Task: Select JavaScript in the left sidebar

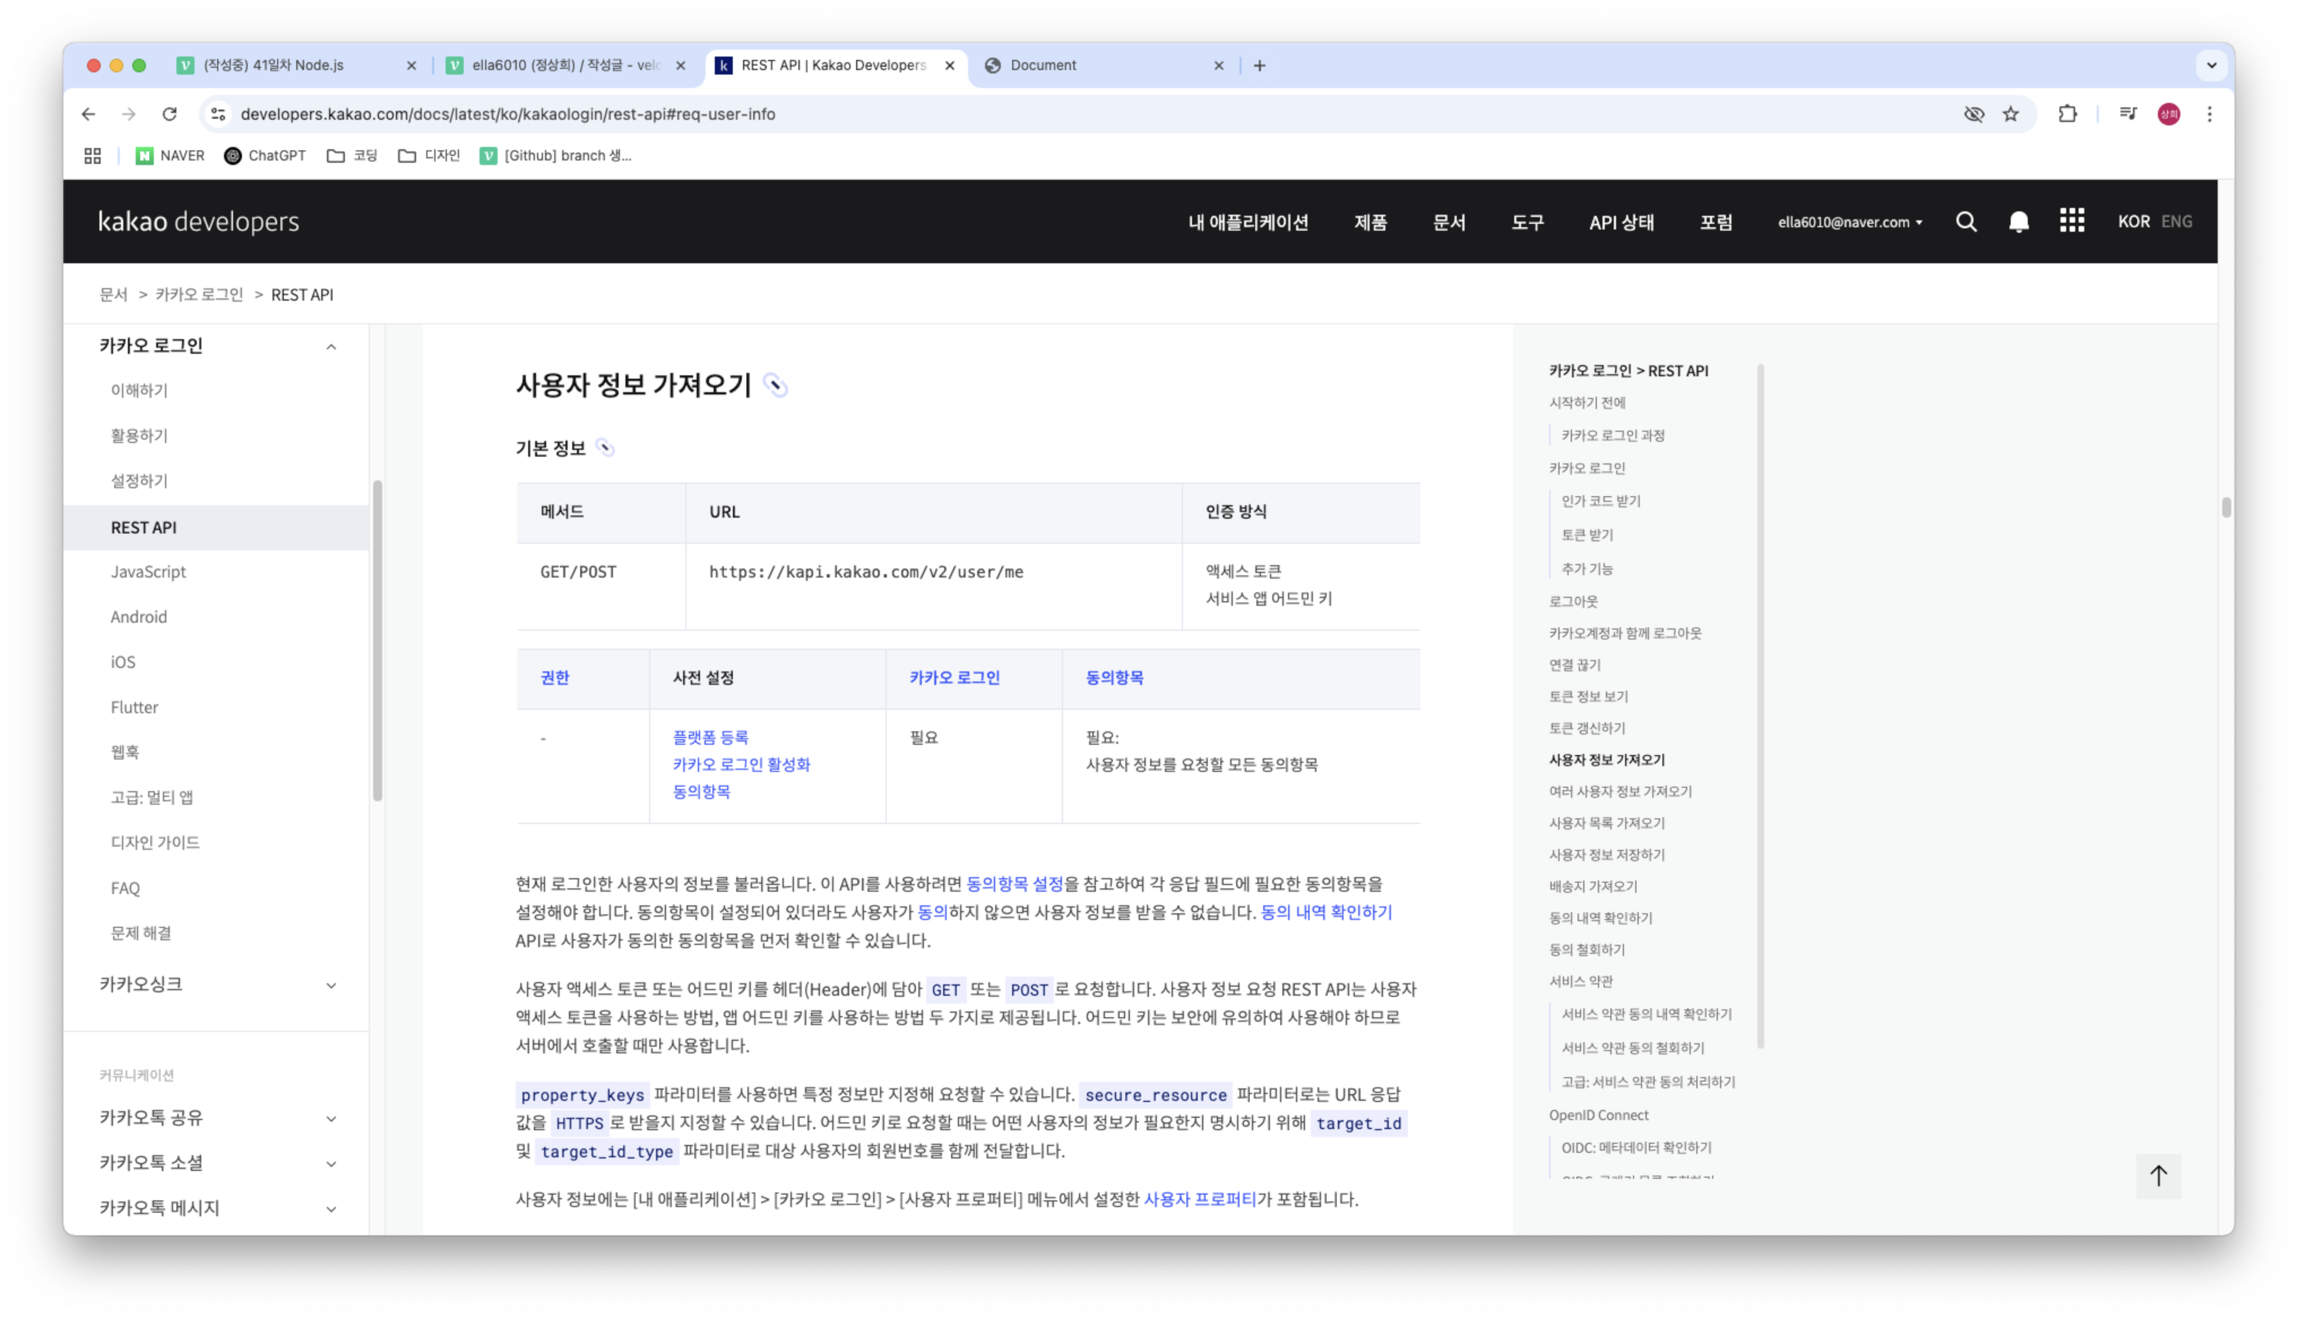Action: tap(148, 572)
